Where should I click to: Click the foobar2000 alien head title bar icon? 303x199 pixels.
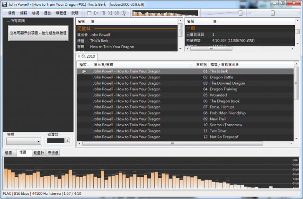coord(5,4)
